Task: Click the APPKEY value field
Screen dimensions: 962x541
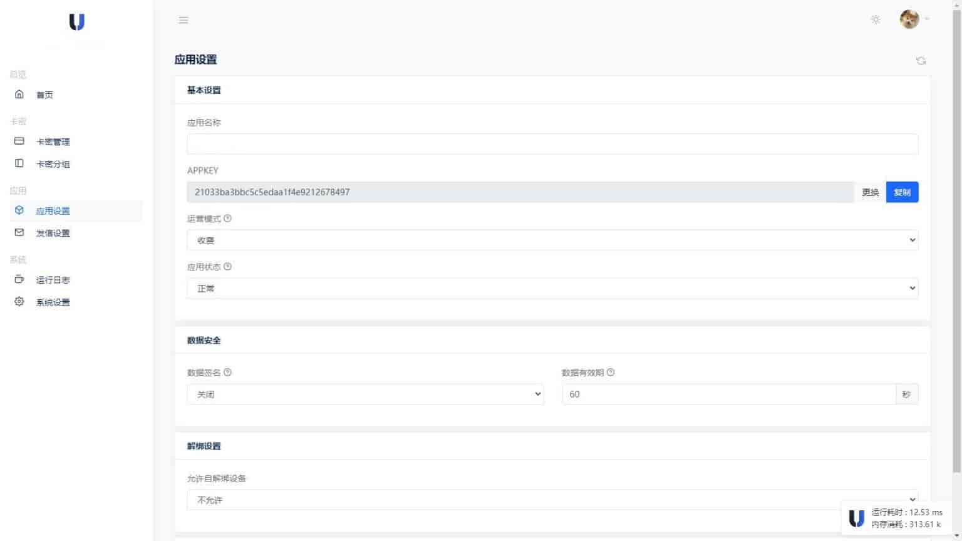Action: coord(520,192)
